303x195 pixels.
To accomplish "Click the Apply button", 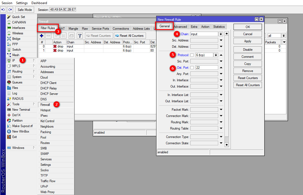I will [247, 41].
